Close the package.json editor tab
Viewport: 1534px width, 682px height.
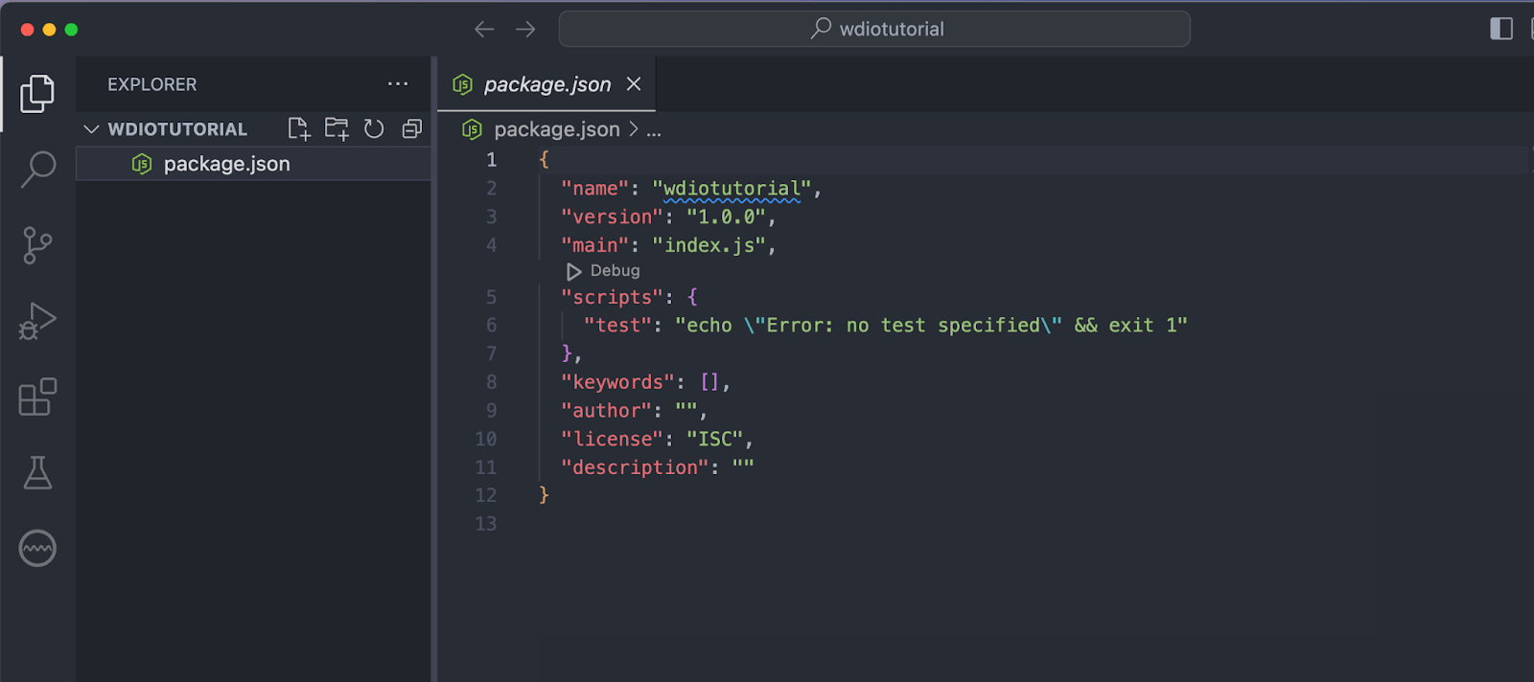[634, 84]
